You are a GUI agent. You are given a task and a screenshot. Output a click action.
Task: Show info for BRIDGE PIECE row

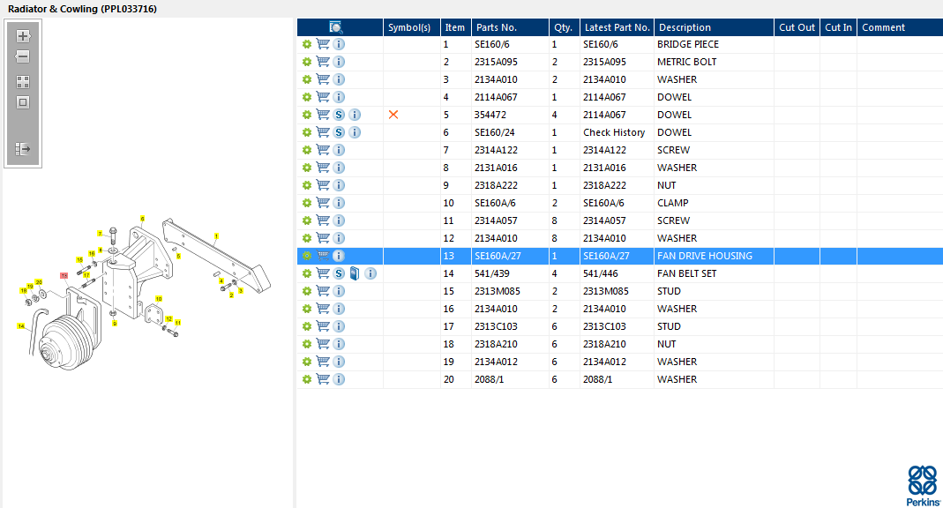pos(340,44)
